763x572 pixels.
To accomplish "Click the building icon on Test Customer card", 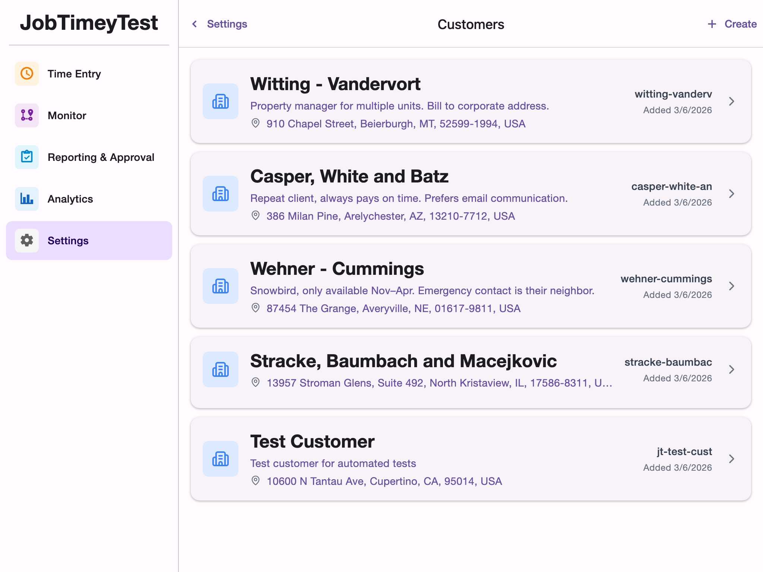I will coord(220,459).
